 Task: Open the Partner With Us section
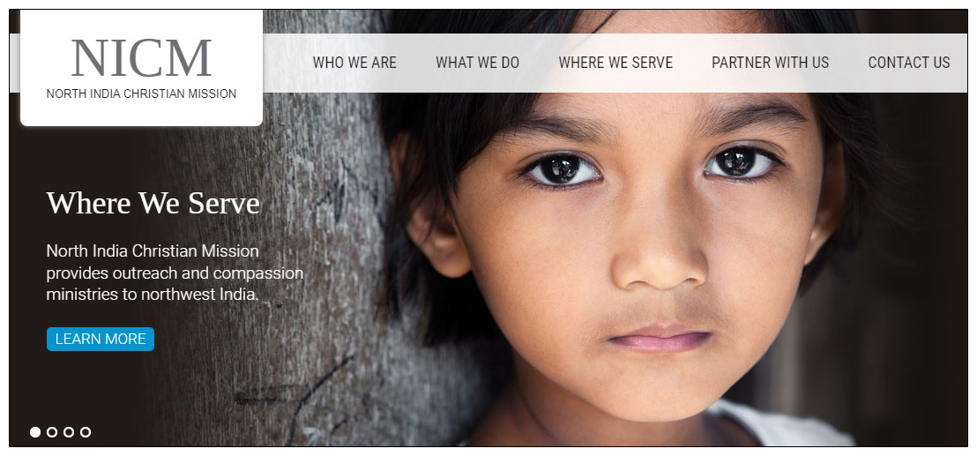[x=770, y=63]
